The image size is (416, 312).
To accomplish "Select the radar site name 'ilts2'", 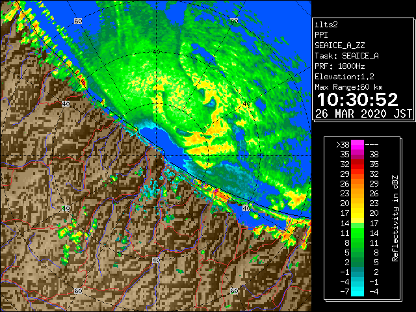I will 326,25.
